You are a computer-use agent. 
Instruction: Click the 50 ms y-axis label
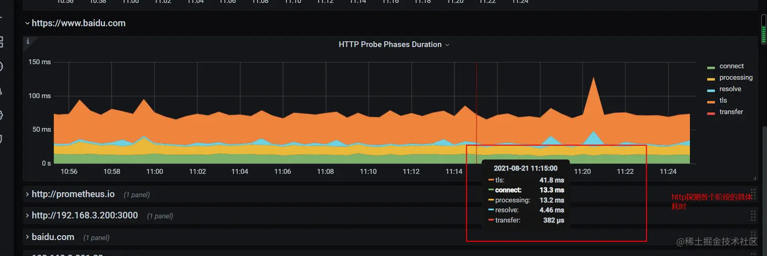pos(42,130)
